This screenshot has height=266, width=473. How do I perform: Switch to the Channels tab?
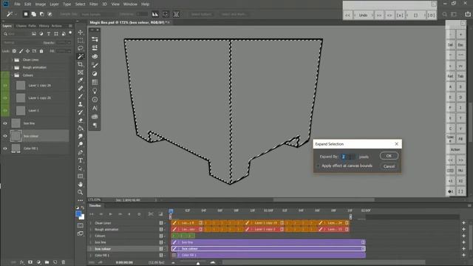21,26
